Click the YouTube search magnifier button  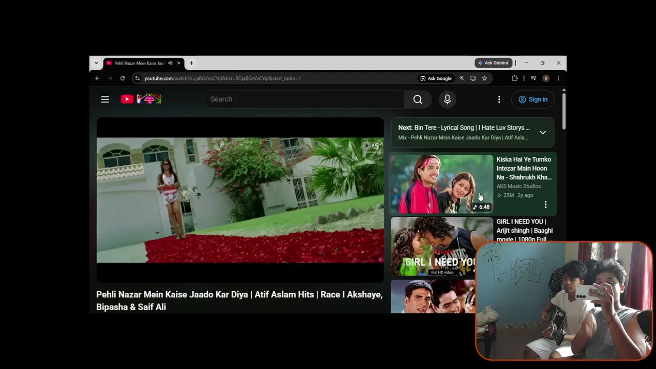(418, 99)
